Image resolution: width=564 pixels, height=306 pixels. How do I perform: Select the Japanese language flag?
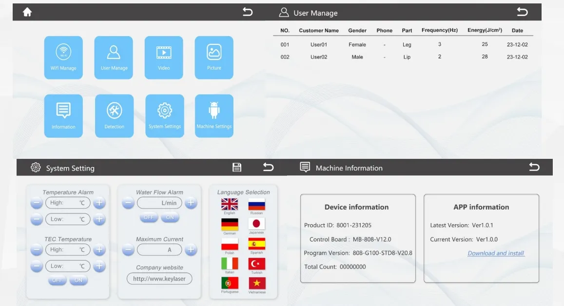pyautogui.click(x=257, y=225)
